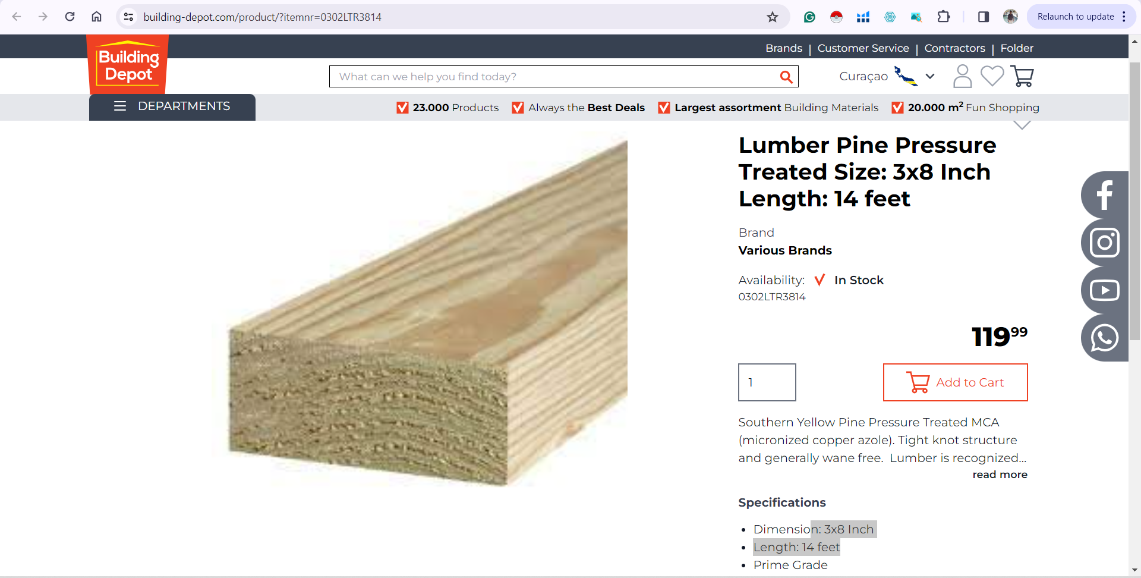The image size is (1141, 578).
Task: Open the user account icon
Action: point(962,76)
